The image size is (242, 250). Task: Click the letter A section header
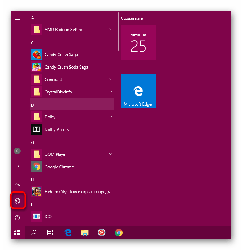coord(32,18)
